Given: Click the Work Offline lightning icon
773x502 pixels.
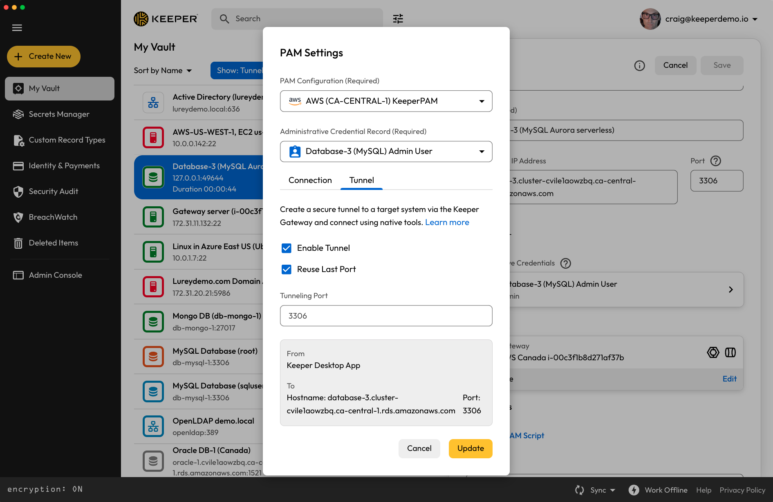Looking at the screenshot, I should [634, 490].
